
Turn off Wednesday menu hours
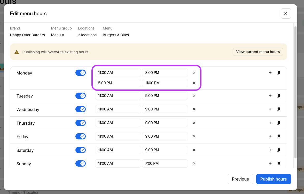pyautogui.click(x=81, y=109)
